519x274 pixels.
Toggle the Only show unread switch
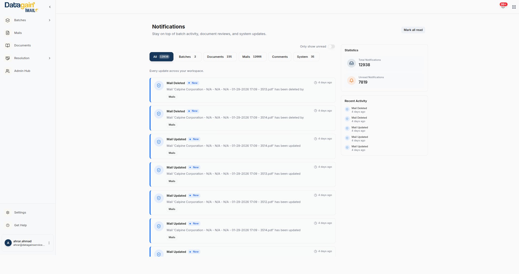pos(331,47)
